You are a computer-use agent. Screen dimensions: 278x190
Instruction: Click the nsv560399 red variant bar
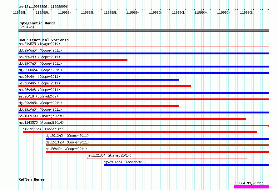[x=73, y=60]
